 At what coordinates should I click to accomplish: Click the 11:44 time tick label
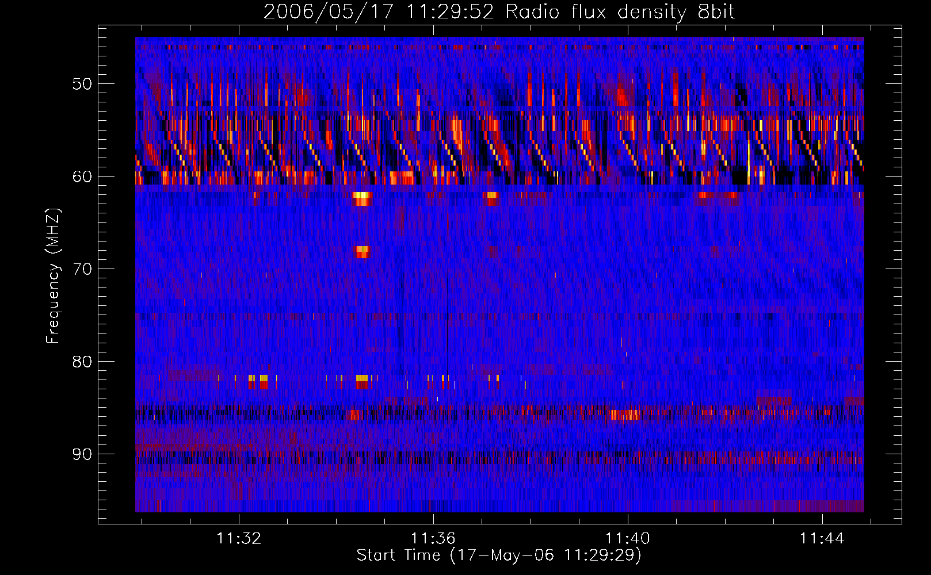822,539
